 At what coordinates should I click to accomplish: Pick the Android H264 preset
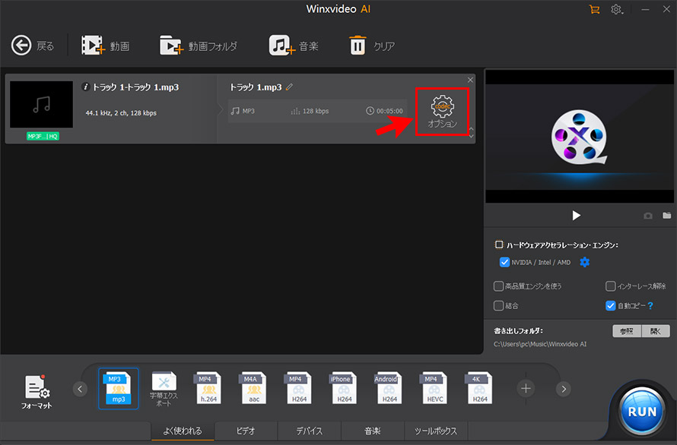[389, 388]
